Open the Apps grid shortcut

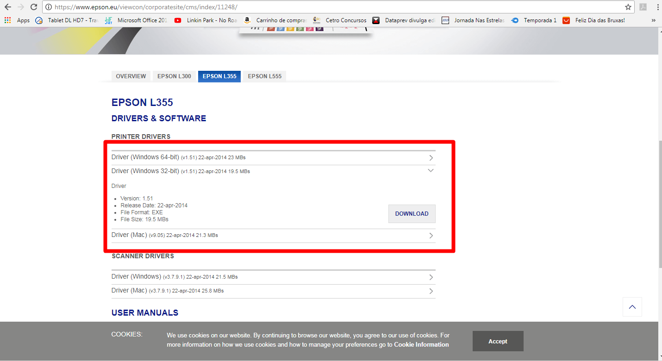(x=17, y=20)
